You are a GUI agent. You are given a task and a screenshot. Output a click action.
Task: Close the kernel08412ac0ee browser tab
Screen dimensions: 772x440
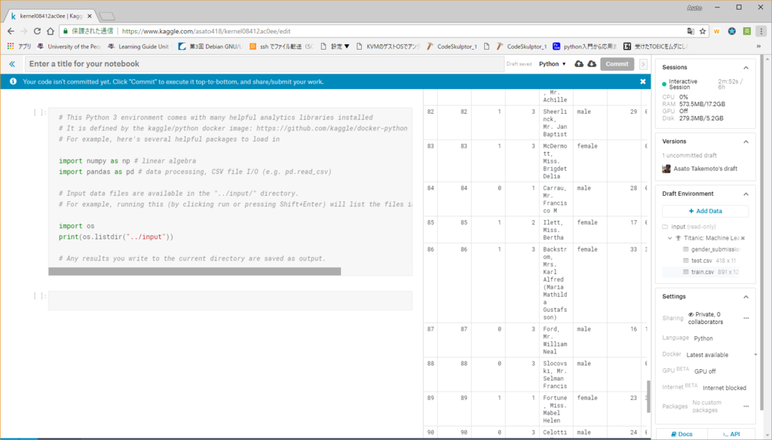[90, 16]
